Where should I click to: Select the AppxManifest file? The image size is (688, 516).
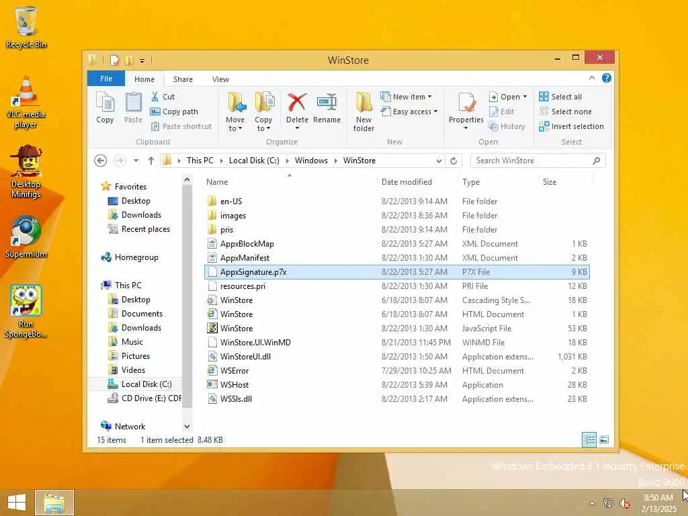[396, 257]
